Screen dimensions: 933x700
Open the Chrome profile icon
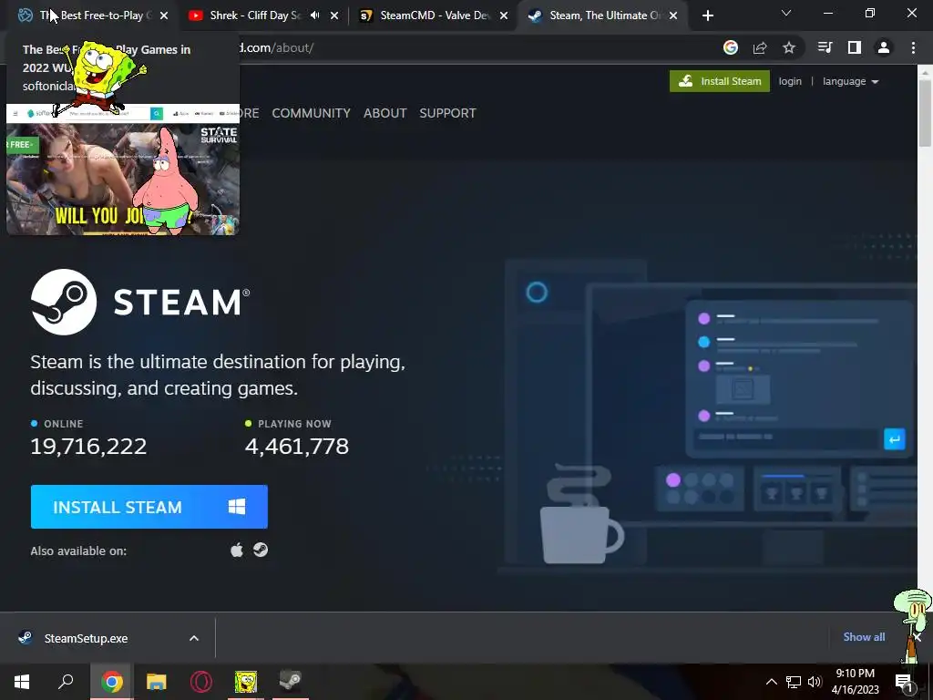(x=884, y=47)
